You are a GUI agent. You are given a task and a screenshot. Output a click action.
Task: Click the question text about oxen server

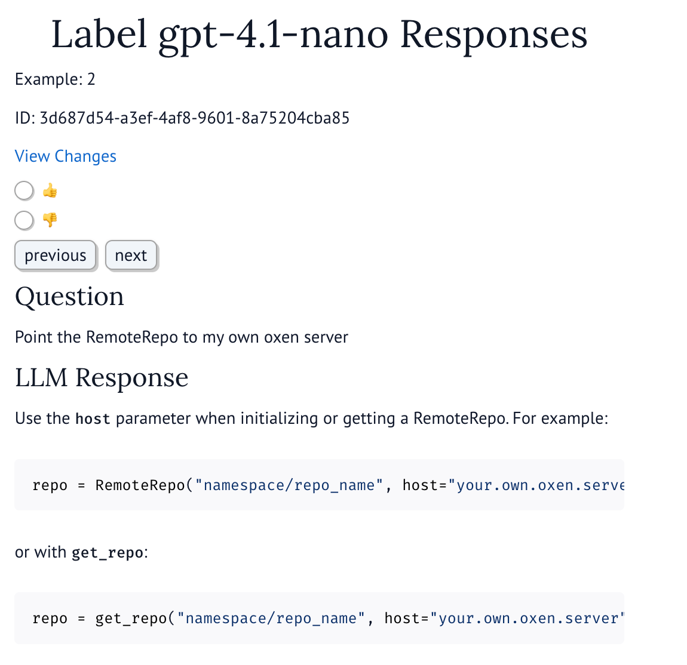(x=182, y=337)
